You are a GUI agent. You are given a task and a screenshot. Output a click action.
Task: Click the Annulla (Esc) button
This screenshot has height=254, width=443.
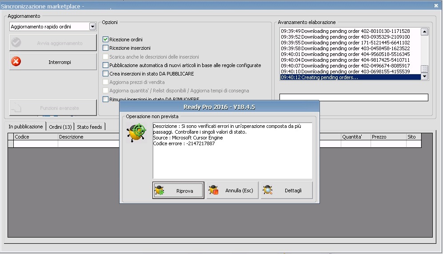pyautogui.click(x=232, y=190)
